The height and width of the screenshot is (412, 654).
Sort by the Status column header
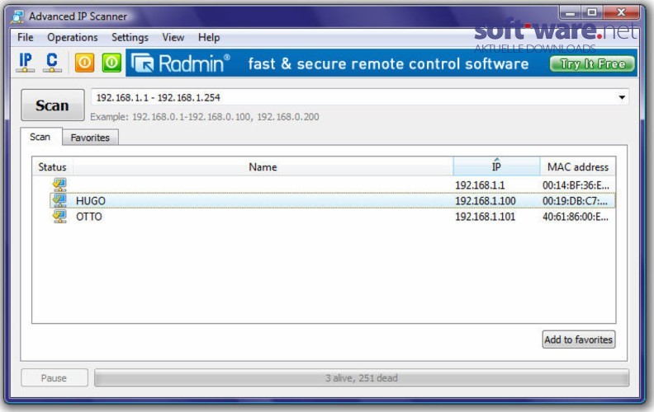pyautogui.click(x=53, y=167)
